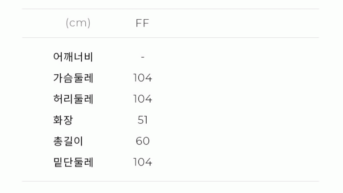This screenshot has width=343, height=193.
Task: Click the 총길이 row label
Action: pos(68,141)
